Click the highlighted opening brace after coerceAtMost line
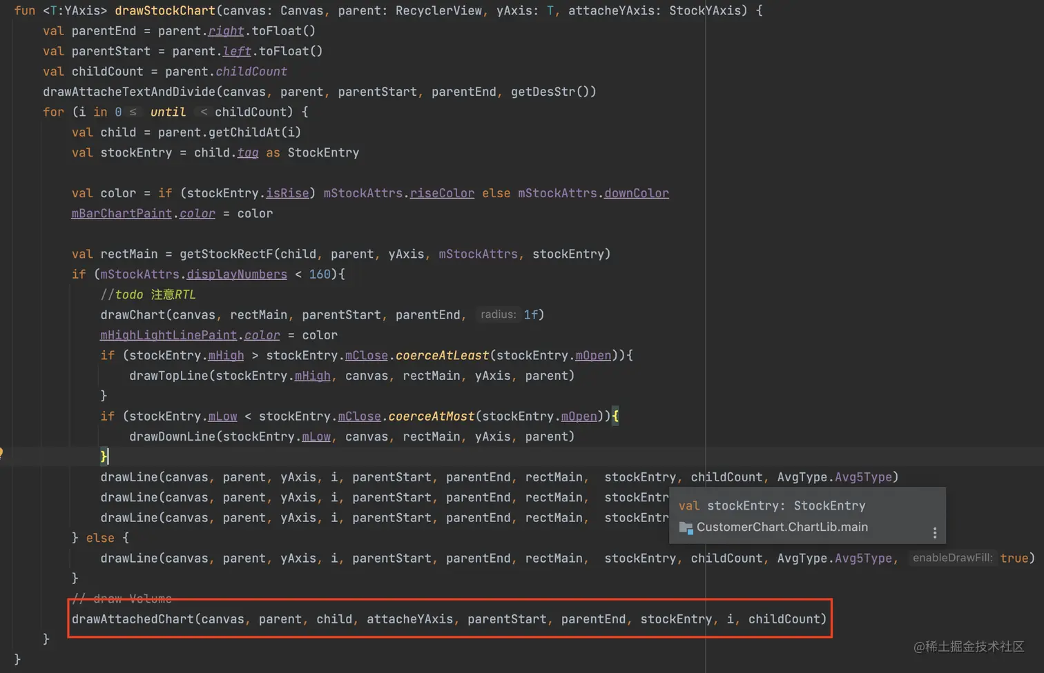 pos(615,416)
